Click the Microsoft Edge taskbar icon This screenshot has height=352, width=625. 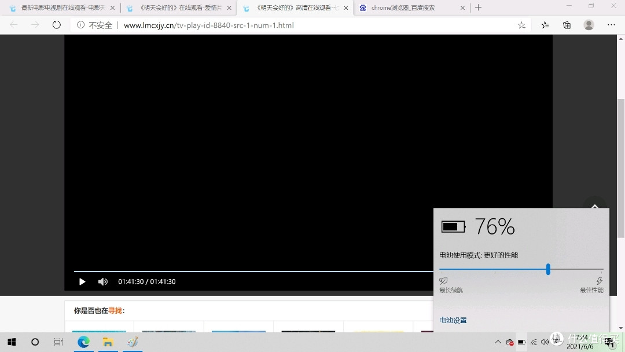(x=83, y=342)
